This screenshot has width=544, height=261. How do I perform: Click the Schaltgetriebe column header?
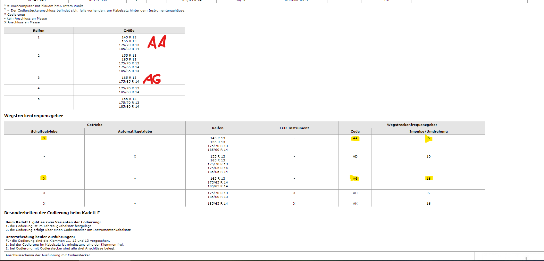[x=44, y=131]
